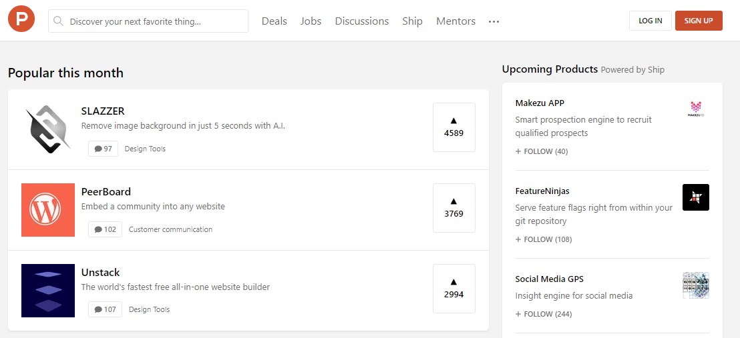Open the Makezu APP logo
This screenshot has height=338, width=740.
coord(696,109)
